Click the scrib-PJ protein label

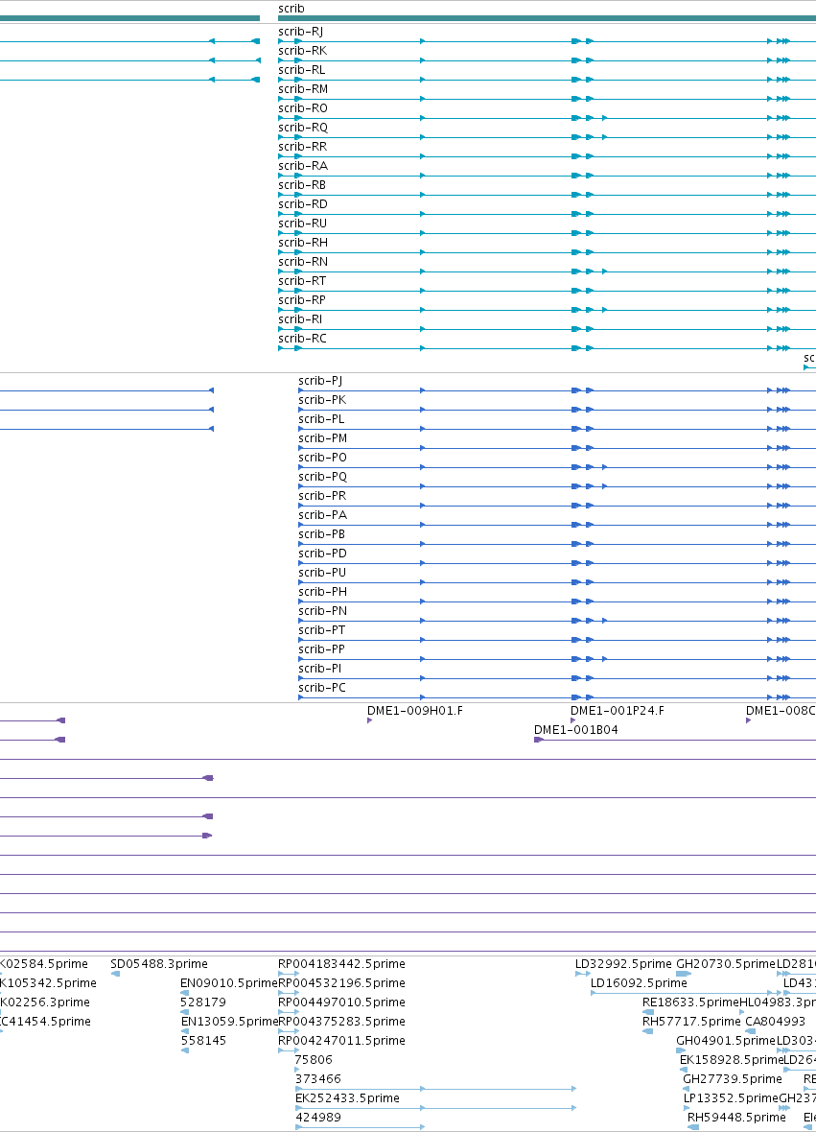320,381
